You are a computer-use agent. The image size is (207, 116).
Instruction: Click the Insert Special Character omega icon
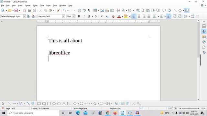click(130, 10)
